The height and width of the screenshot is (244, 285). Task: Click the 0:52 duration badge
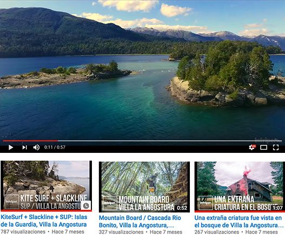coord(182,208)
